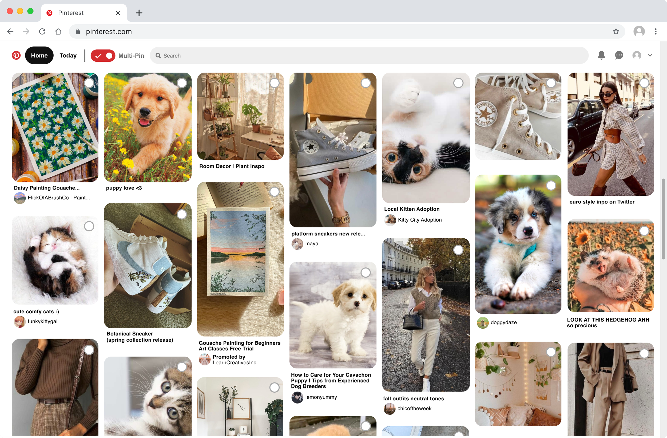The width and height of the screenshot is (667, 438).
Task: Select the Local Kitten Adoption pin circle
Action: [x=458, y=83]
